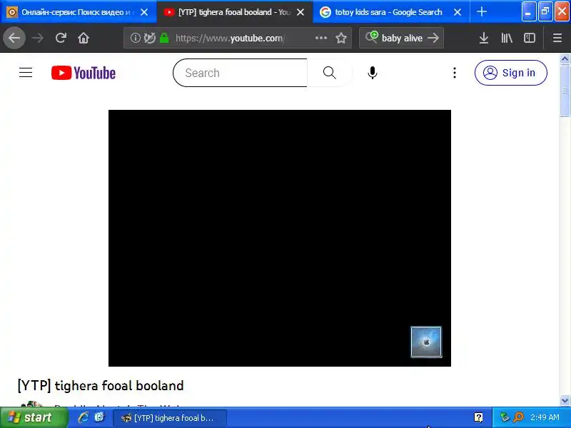Screen dimensions: 571x428
Task: Open the downloads panel
Action: (x=484, y=38)
